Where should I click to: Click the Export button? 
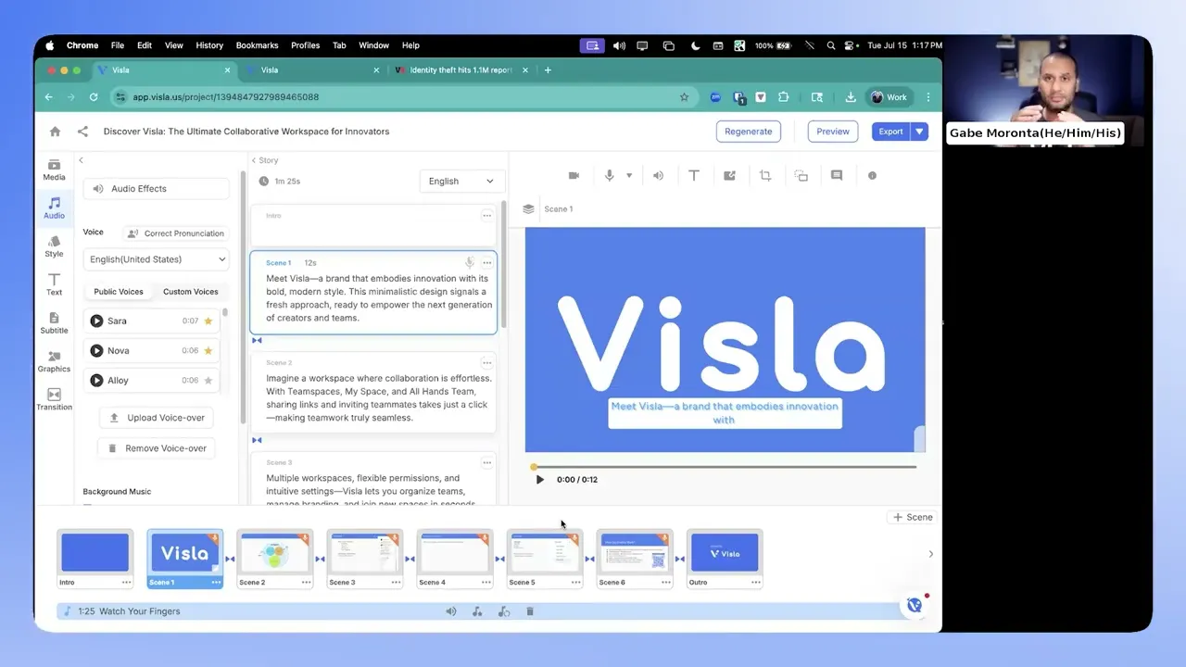click(890, 132)
